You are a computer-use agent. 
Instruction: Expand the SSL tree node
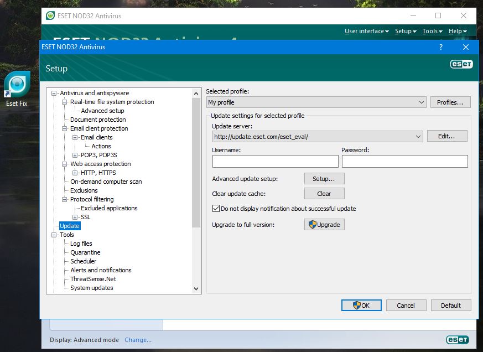[x=75, y=218]
